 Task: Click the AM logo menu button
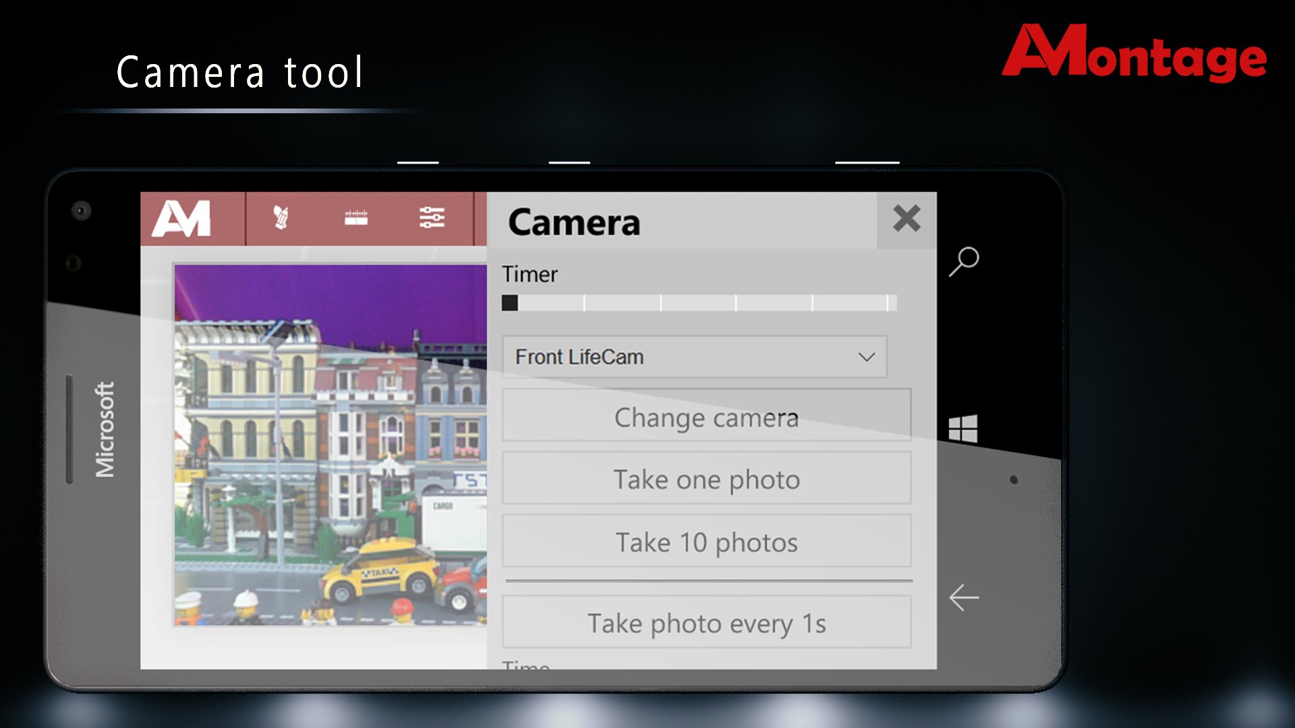point(182,219)
